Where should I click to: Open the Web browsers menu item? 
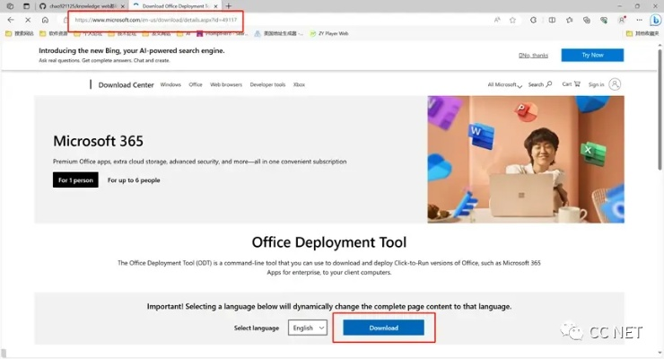[226, 84]
